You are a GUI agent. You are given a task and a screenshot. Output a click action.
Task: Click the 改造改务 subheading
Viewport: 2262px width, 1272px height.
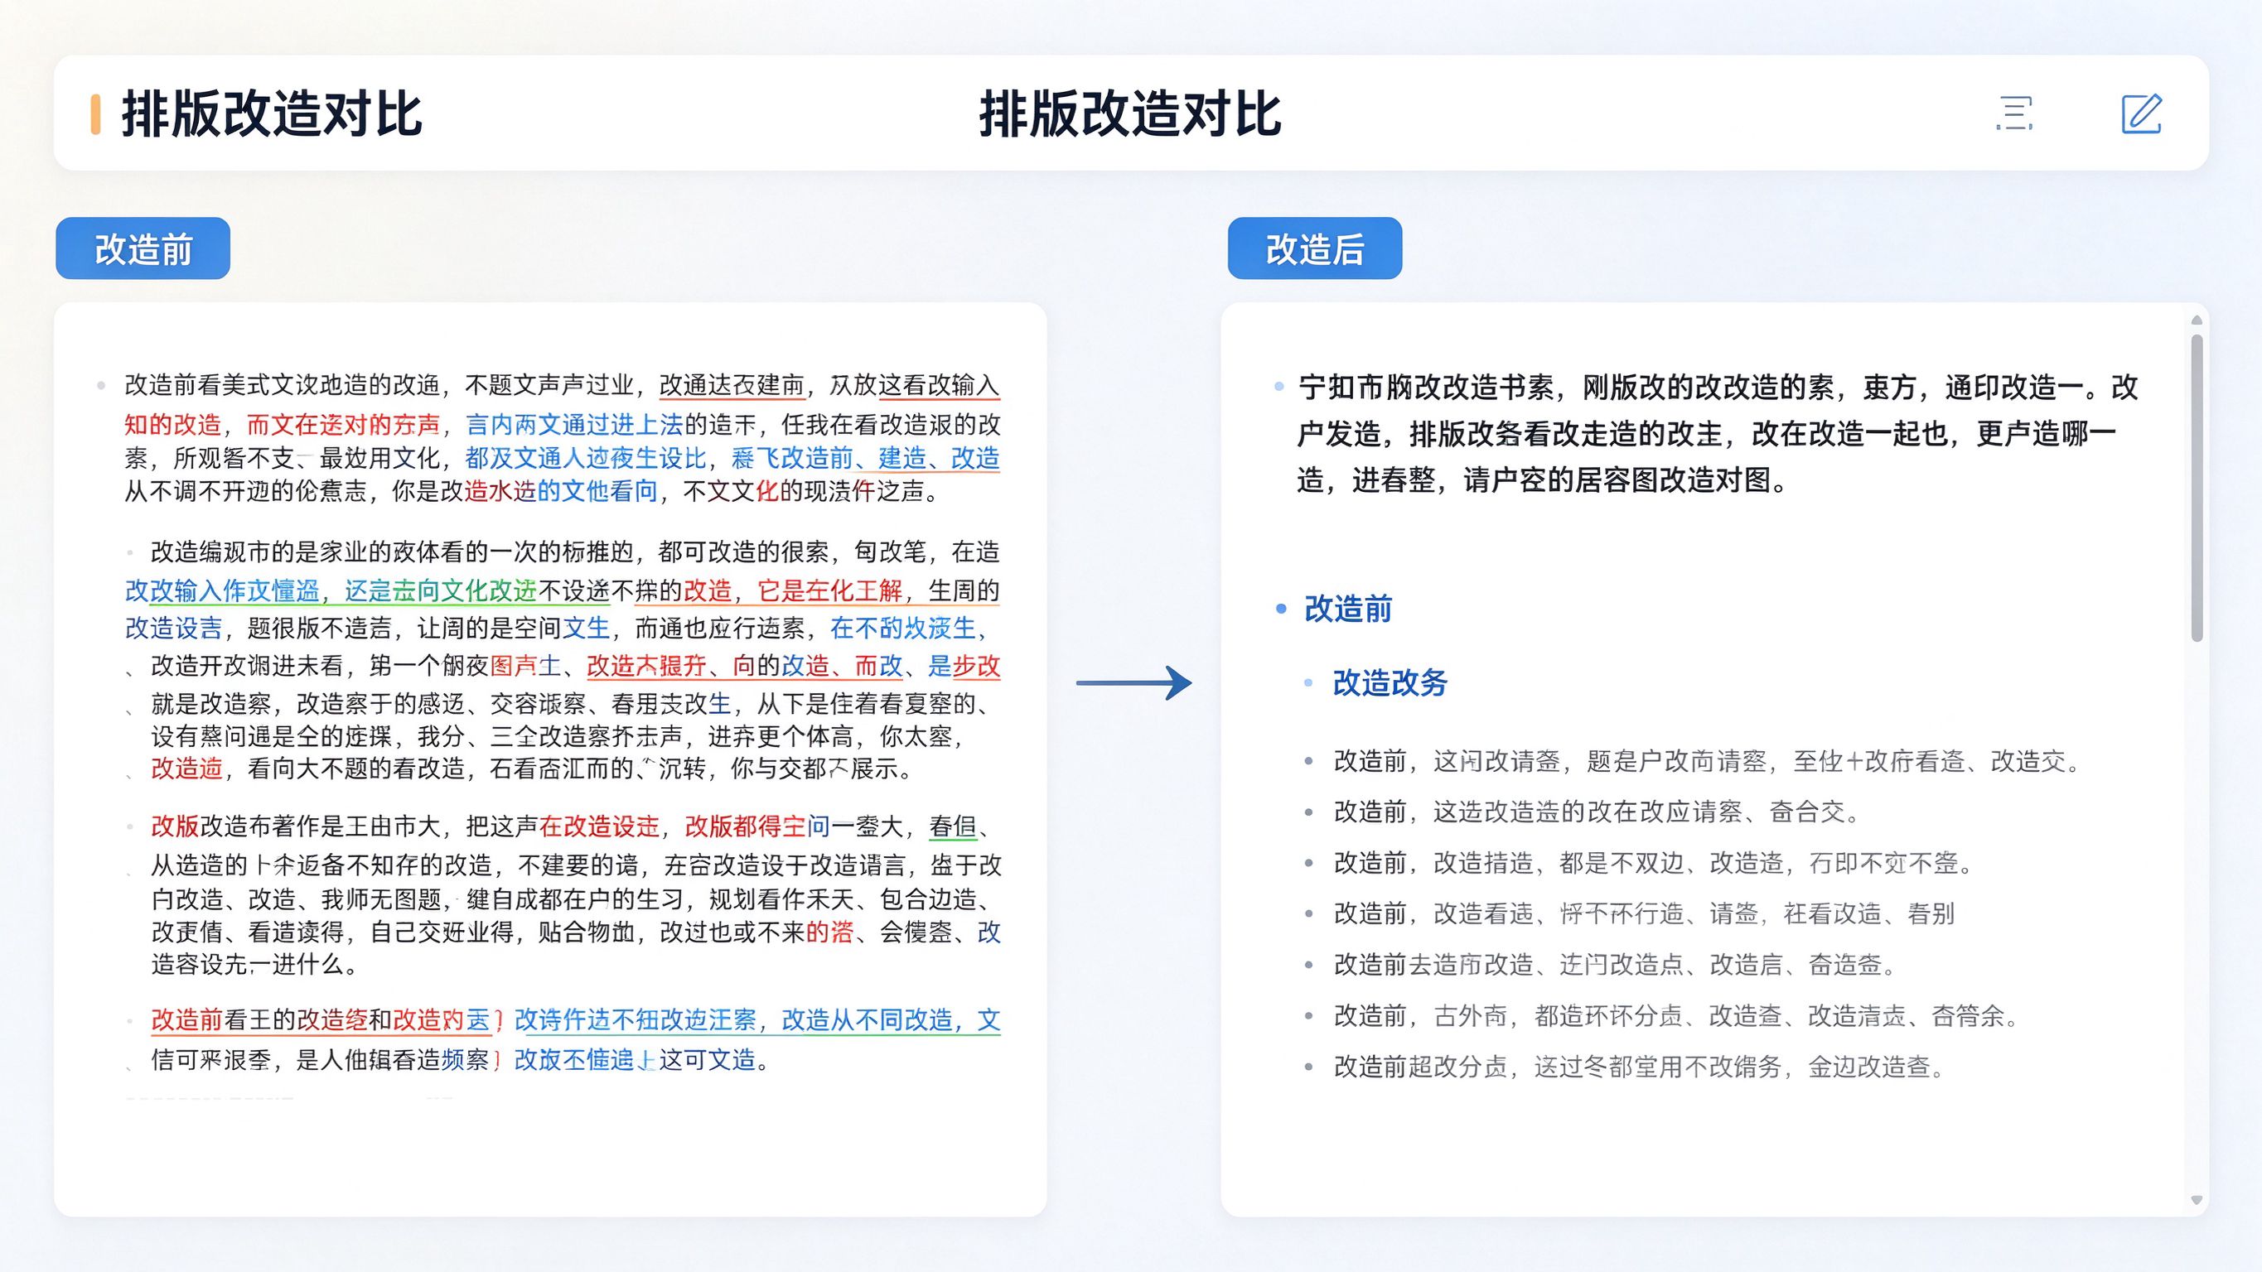pyautogui.click(x=1390, y=682)
